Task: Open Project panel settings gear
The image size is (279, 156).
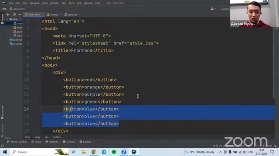Action: (14, 14)
